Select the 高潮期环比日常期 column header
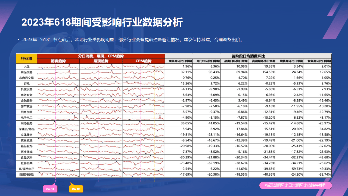Image resolution: width=348 pixels, height=196 pixels. [262, 61]
